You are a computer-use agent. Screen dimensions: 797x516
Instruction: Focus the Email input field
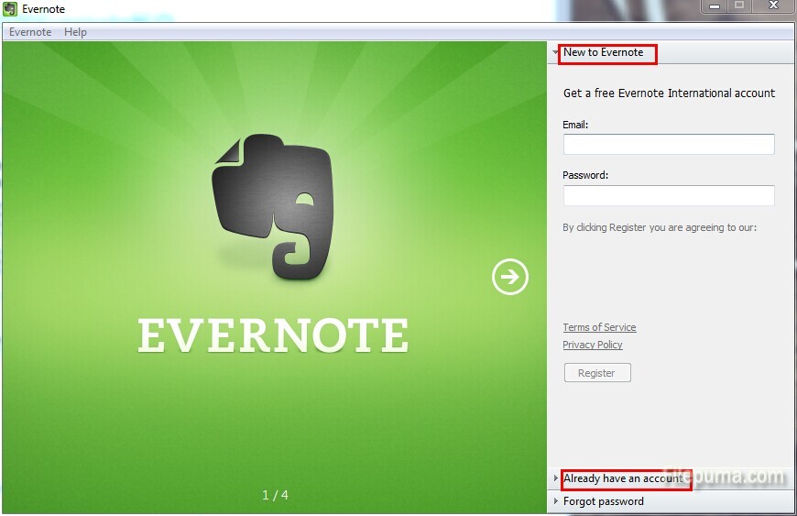tap(668, 144)
